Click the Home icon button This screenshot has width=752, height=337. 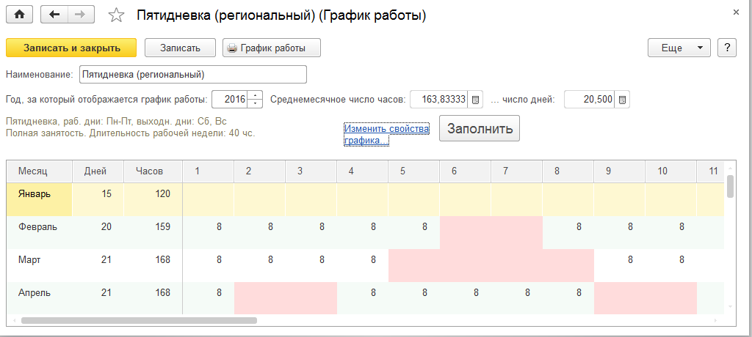[x=19, y=15]
